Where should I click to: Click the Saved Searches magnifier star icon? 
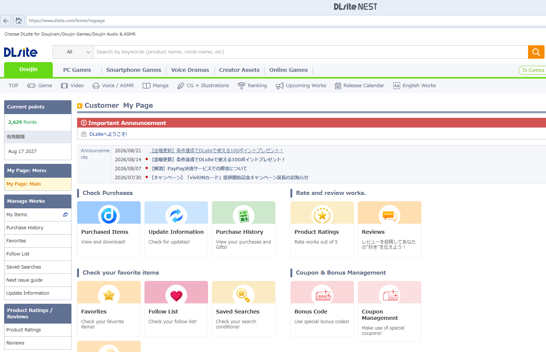[x=244, y=295]
